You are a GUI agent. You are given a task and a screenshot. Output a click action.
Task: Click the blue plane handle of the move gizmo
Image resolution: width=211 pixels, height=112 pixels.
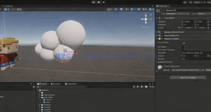[65, 50]
